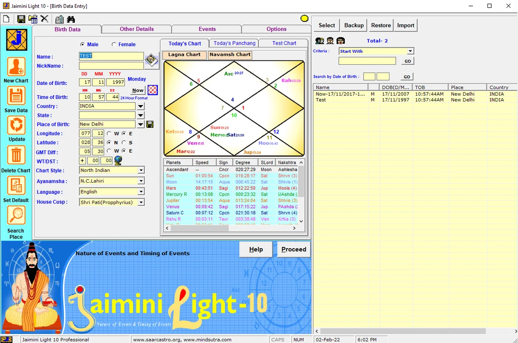
Task: Click the X delete toolbar icon
Action: pyautogui.click(x=44, y=19)
